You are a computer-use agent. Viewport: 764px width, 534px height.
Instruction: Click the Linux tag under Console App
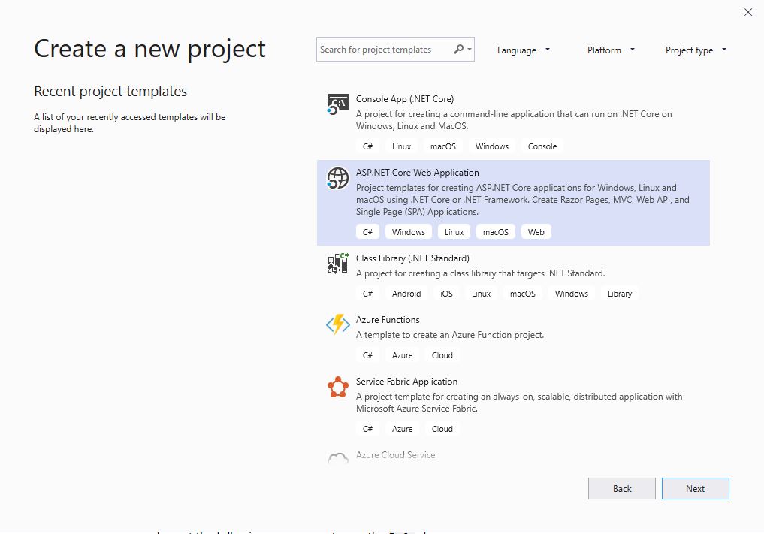pos(401,146)
